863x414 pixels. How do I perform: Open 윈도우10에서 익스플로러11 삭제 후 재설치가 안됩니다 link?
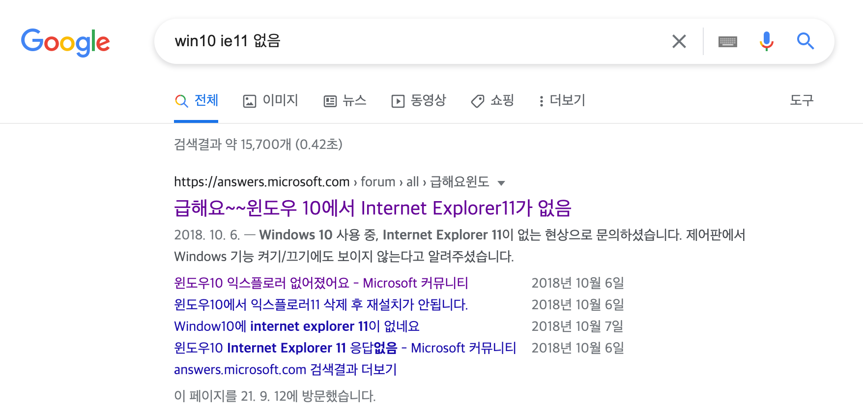[321, 305]
